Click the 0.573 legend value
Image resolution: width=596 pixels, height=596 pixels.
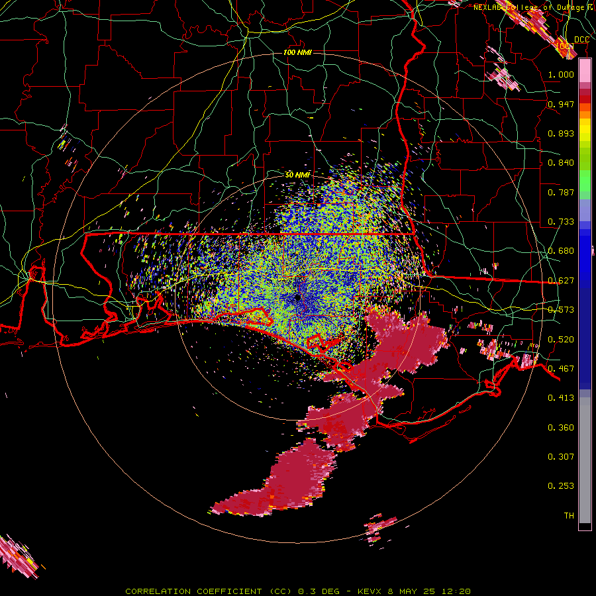(561, 309)
